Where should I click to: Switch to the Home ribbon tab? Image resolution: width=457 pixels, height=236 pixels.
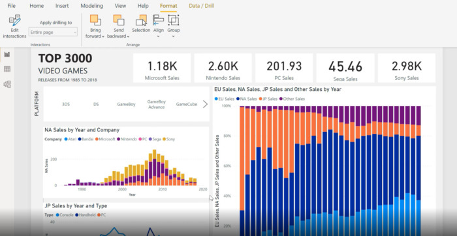(x=37, y=6)
